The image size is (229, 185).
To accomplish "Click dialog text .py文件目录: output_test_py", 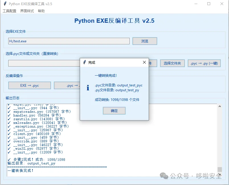I will click(117, 90).
